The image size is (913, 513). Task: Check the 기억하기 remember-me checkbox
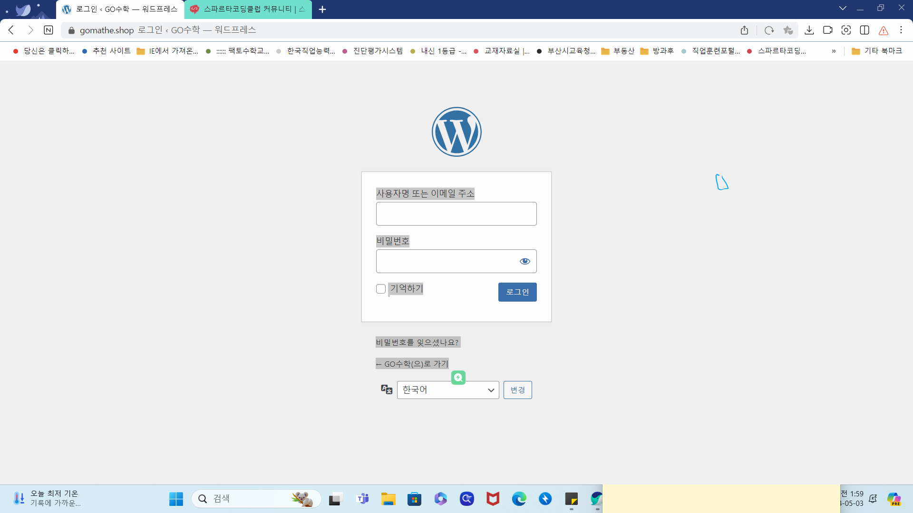coord(381,289)
